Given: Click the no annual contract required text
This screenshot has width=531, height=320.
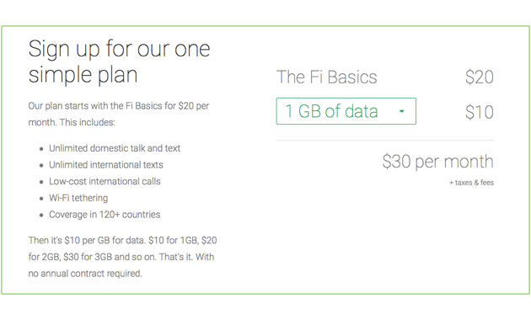Looking at the screenshot, I should (x=85, y=274).
